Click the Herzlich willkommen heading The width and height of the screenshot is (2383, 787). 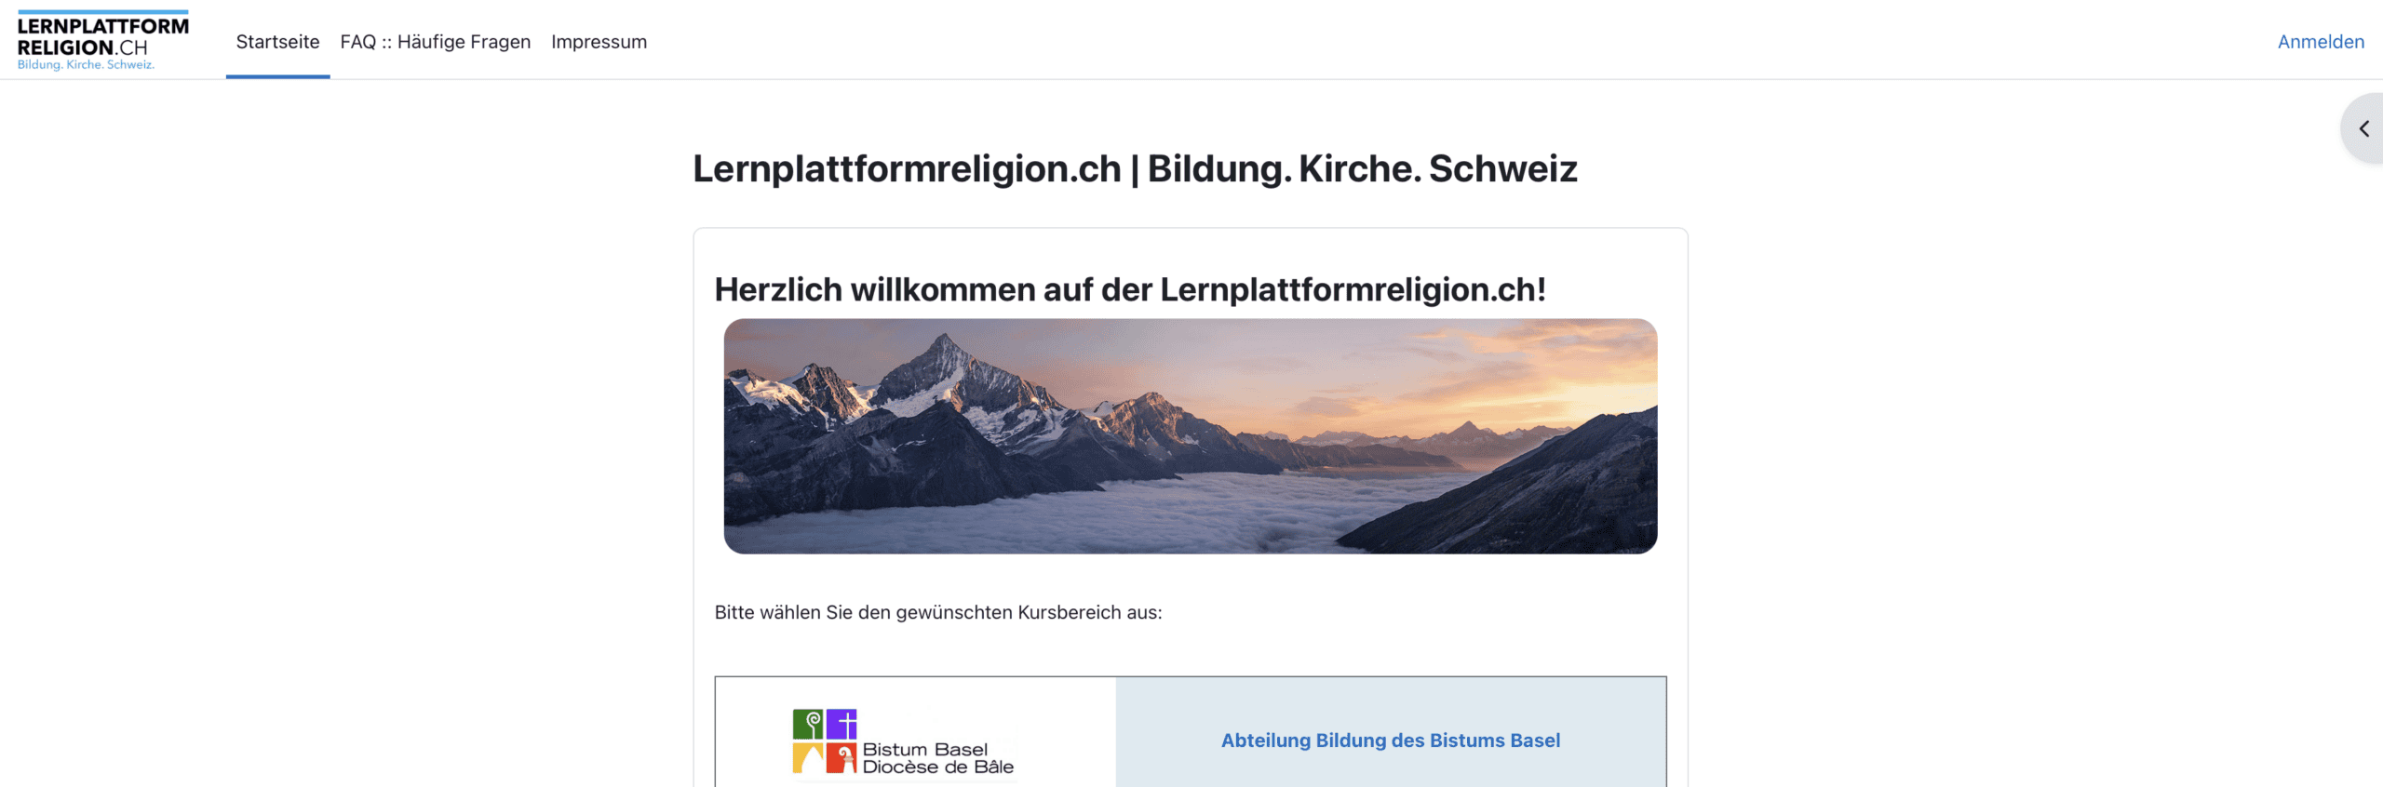tap(1130, 289)
